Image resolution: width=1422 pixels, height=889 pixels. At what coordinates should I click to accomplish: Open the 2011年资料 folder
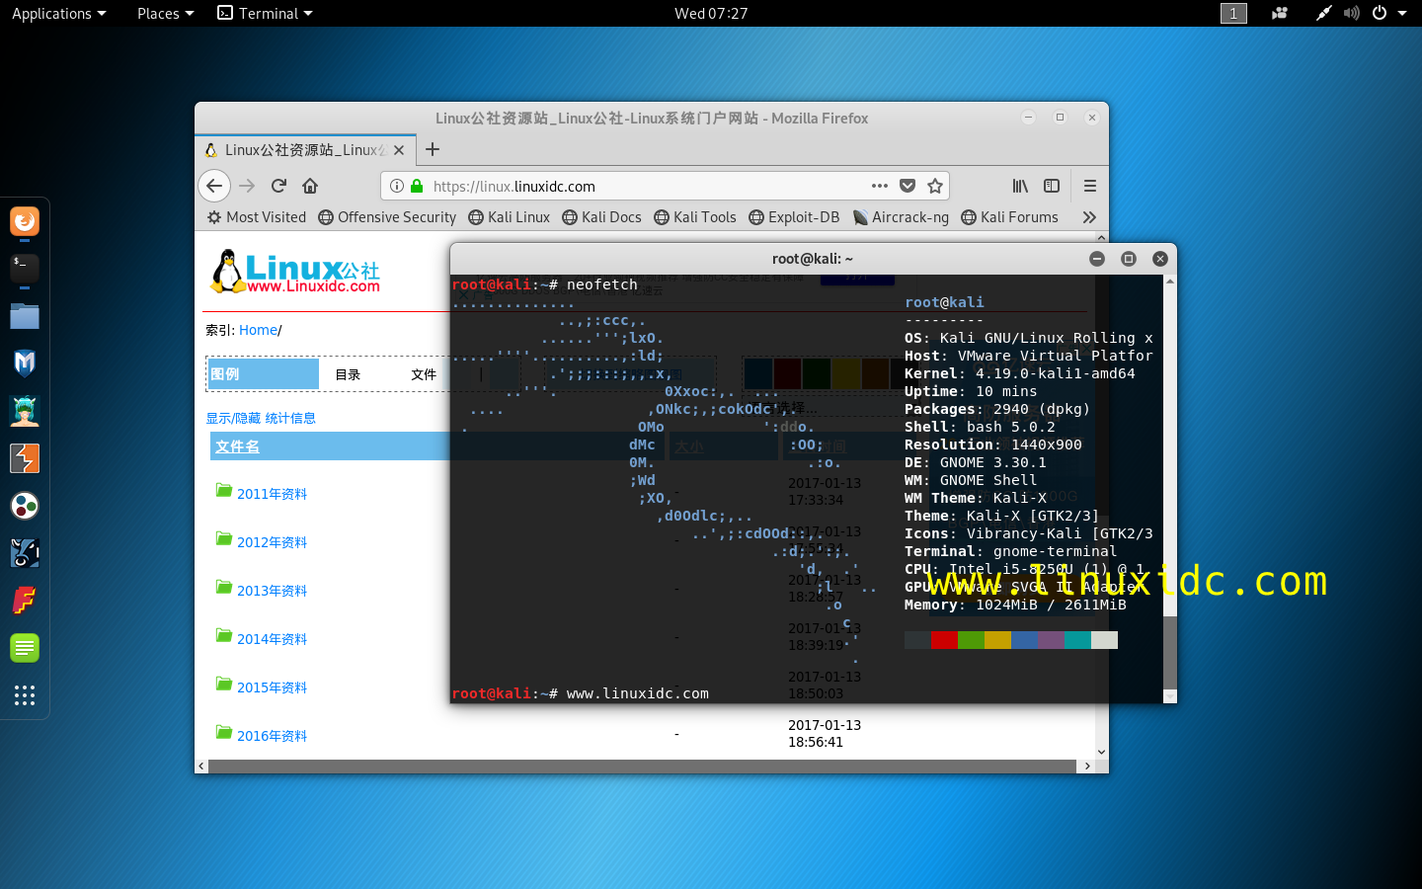(272, 494)
